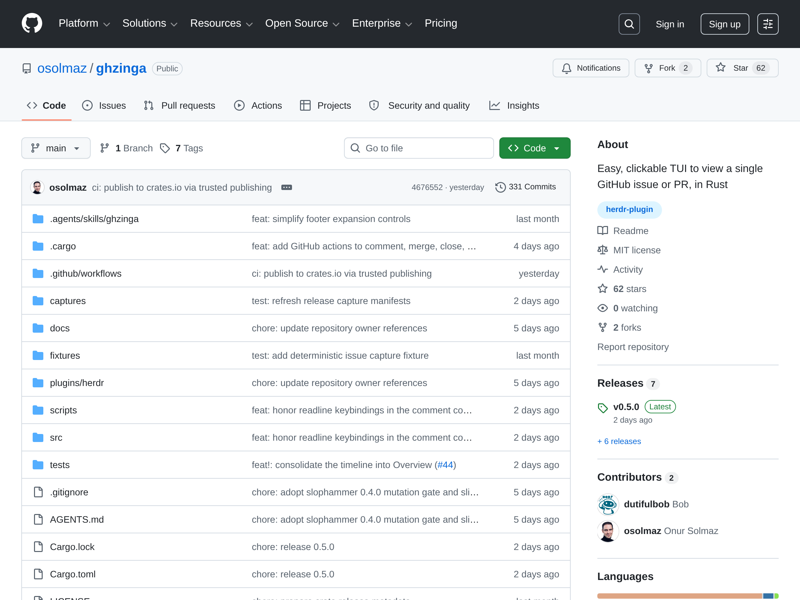The height and width of the screenshot is (600, 800).
Task: Open the Security and quality tab
Action: click(x=420, y=106)
